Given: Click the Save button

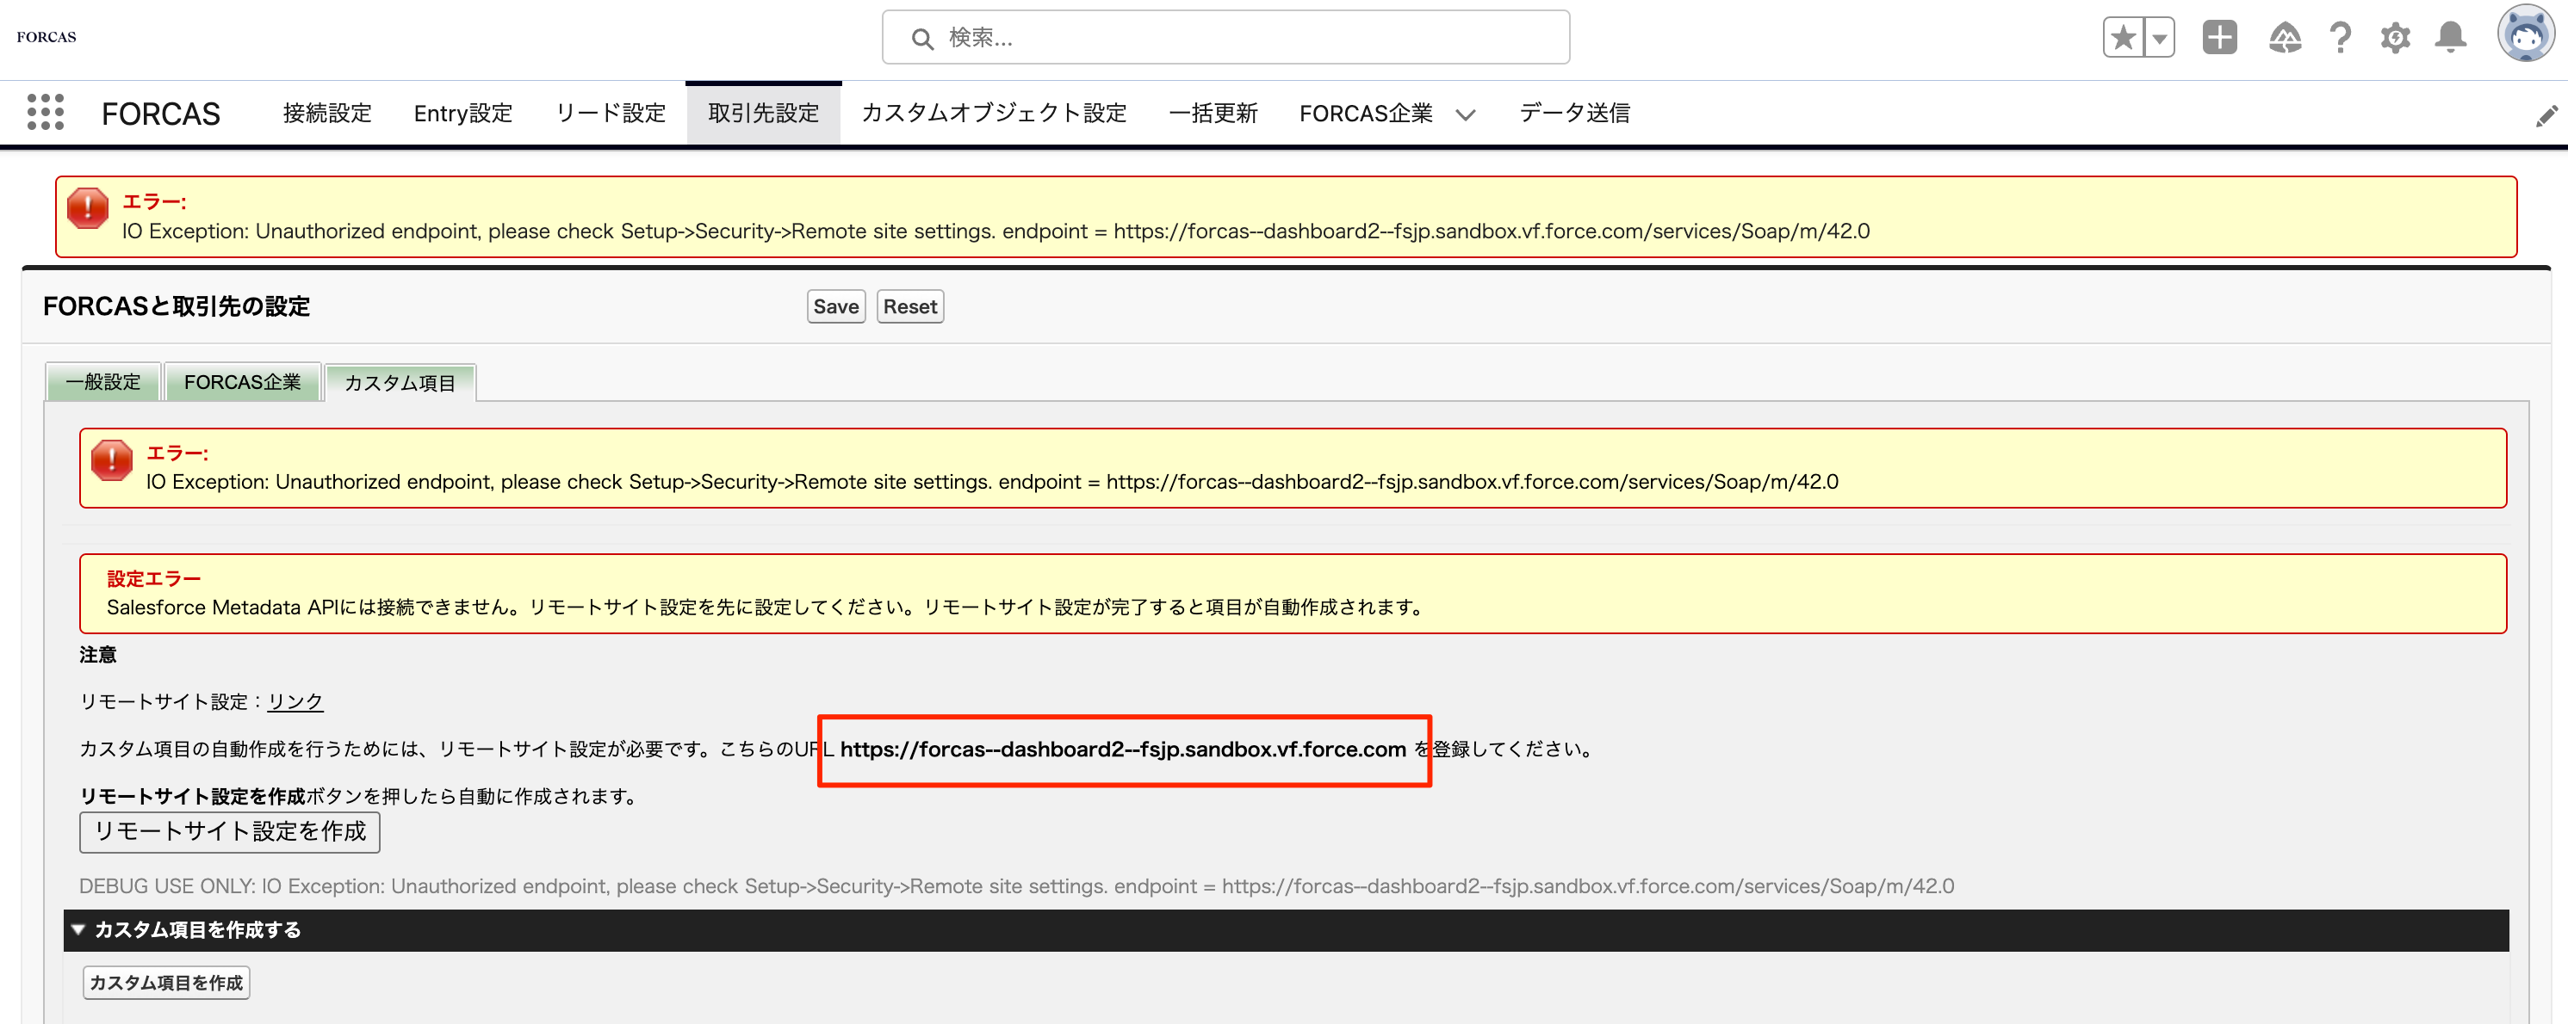Looking at the screenshot, I should pyautogui.click(x=835, y=307).
